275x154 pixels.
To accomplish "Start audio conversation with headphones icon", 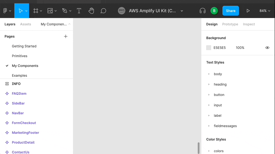I will click(x=202, y=11).
